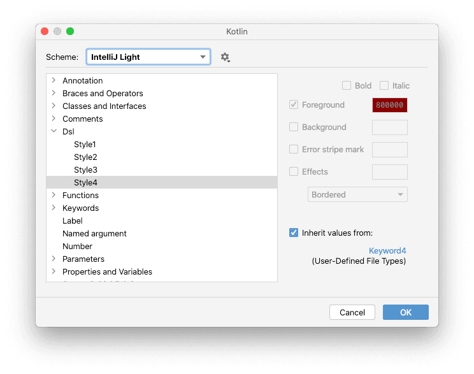This screenshot has height=374, width=474.
Task: Expand the Functions tree node
Action: tap(54, 195)
